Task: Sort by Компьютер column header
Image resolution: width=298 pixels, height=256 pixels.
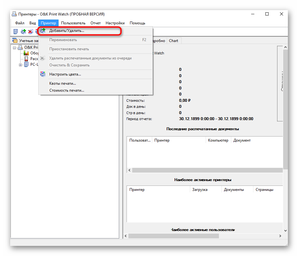Action: 218,140
